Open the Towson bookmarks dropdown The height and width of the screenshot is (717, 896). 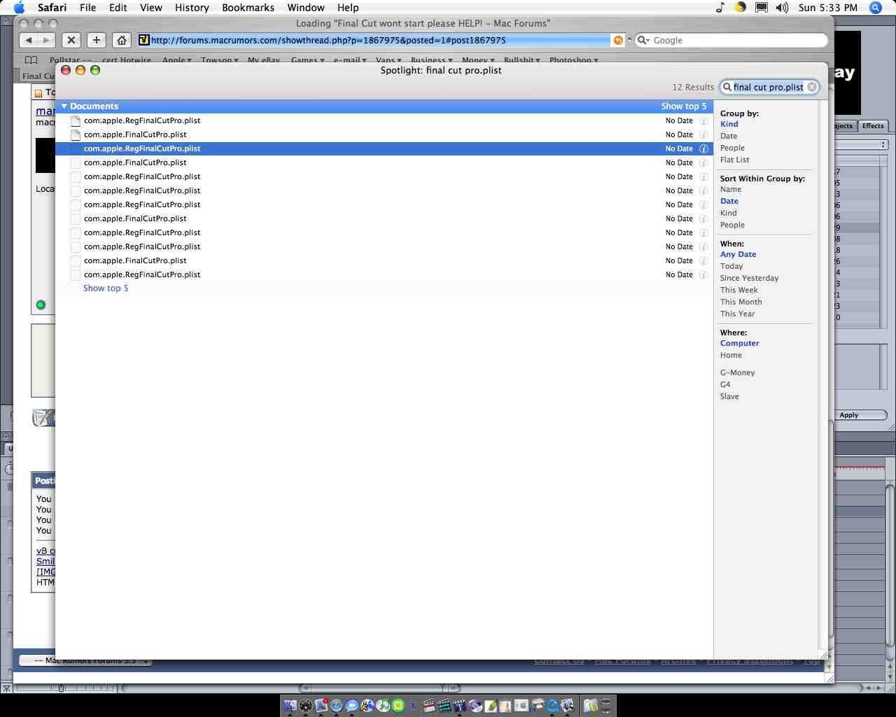pos(219,60)
